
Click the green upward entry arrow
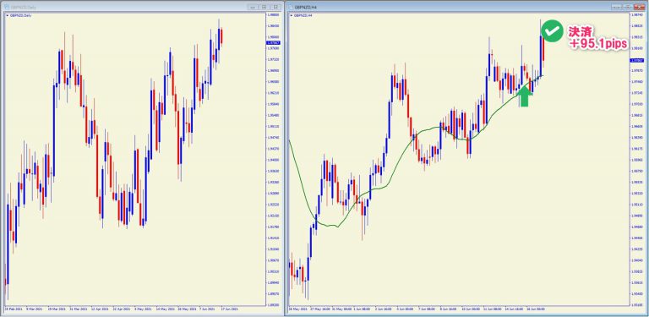tap(525, 97)
